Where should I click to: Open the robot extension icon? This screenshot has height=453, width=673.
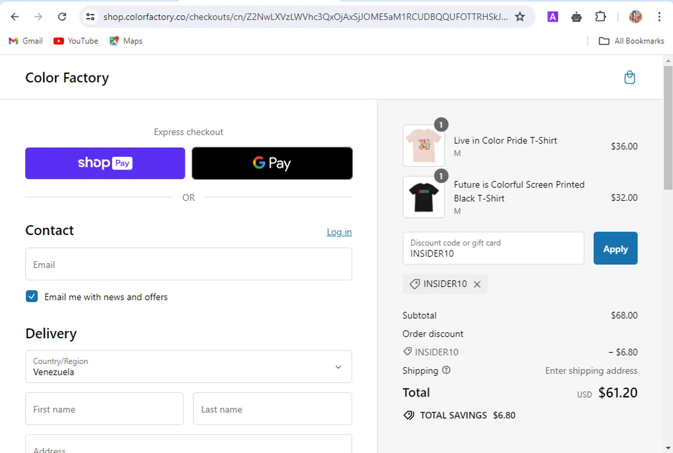click(577, 17)
